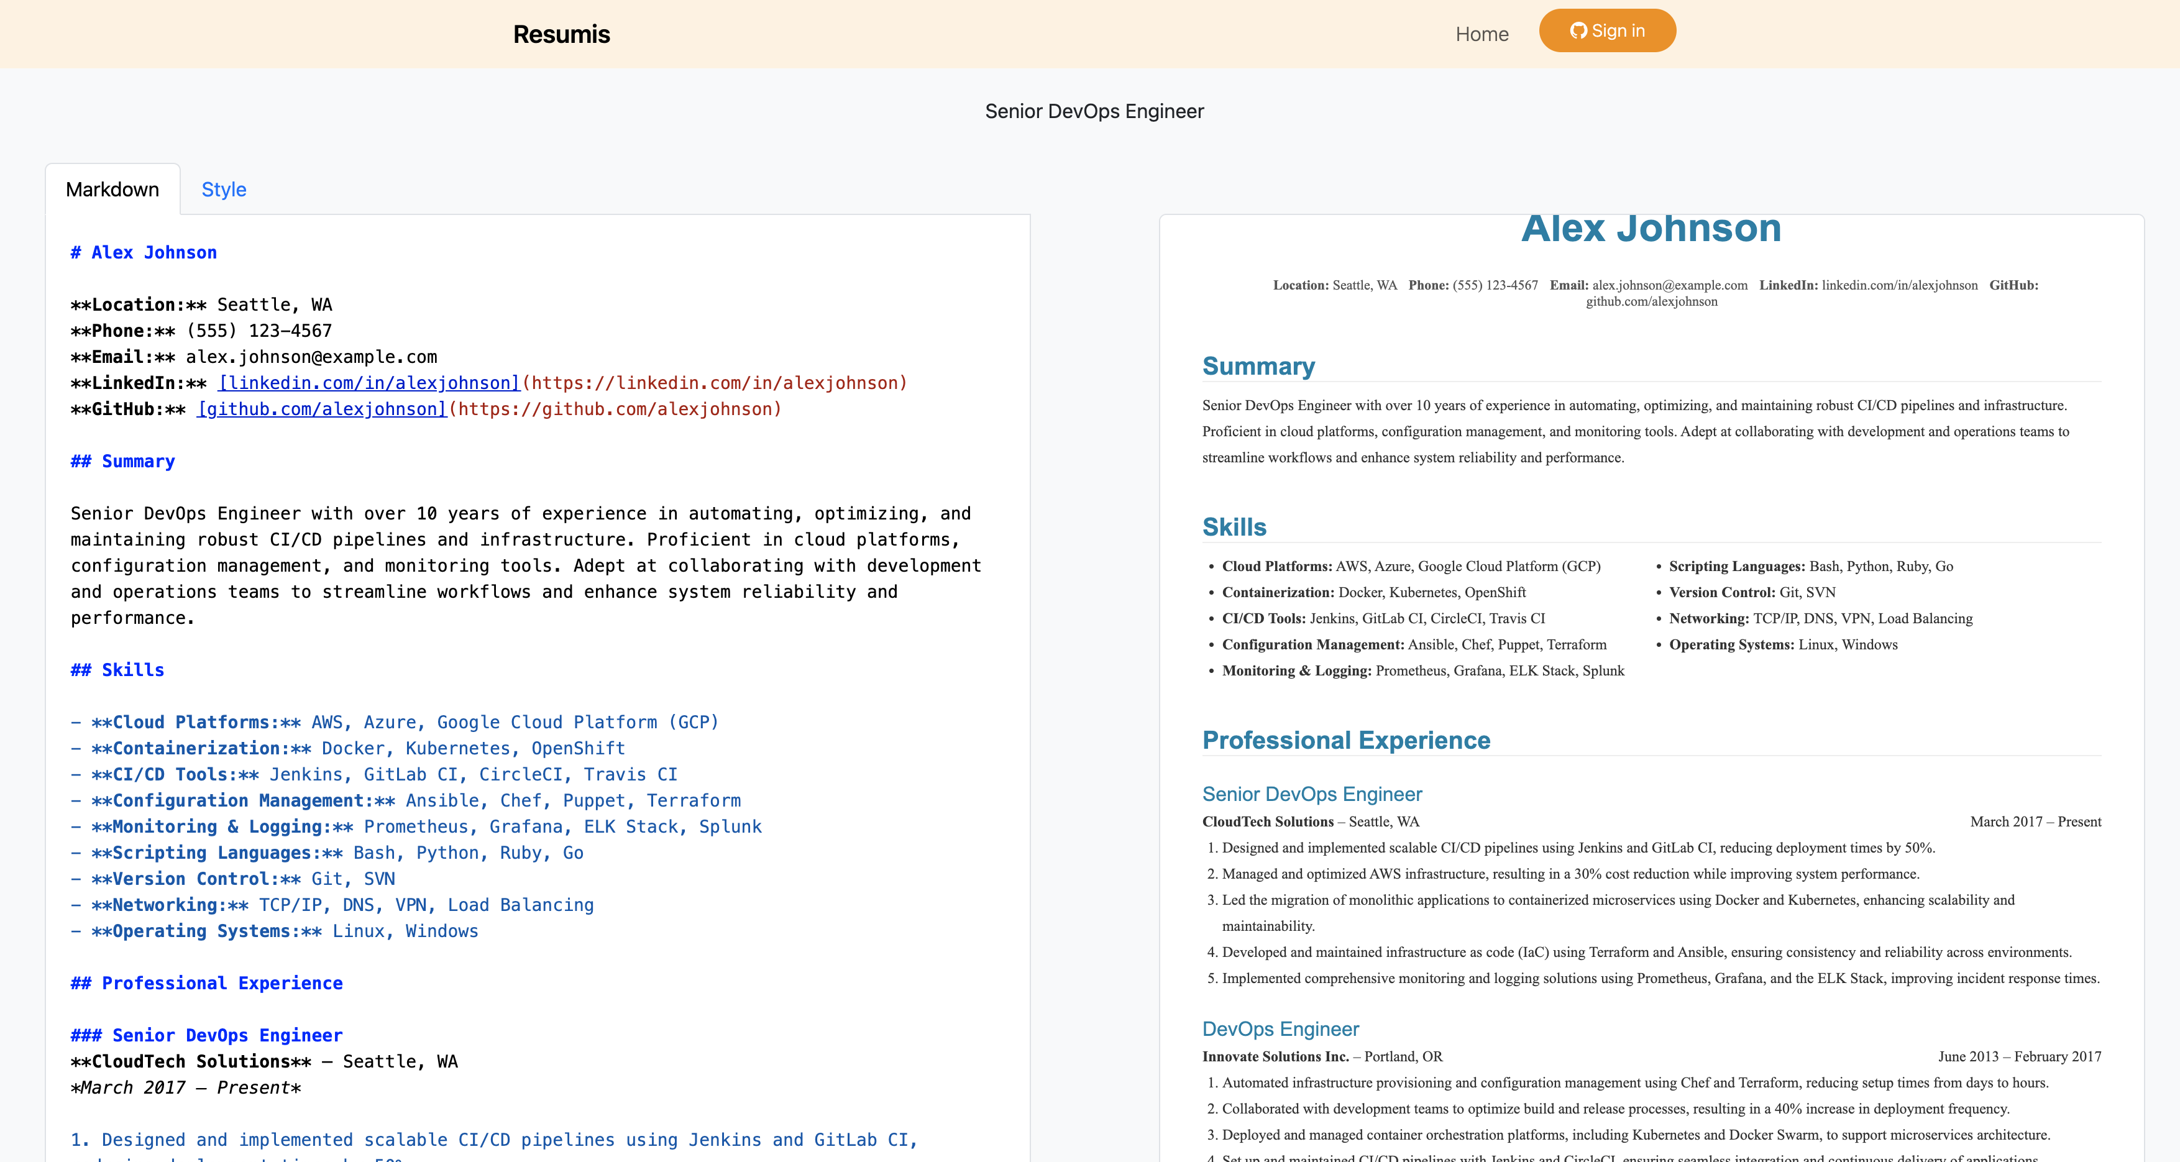Click the GitHub link text in the editor
This screenshot has height=1162, width=2180.
[x=321, y=409]
